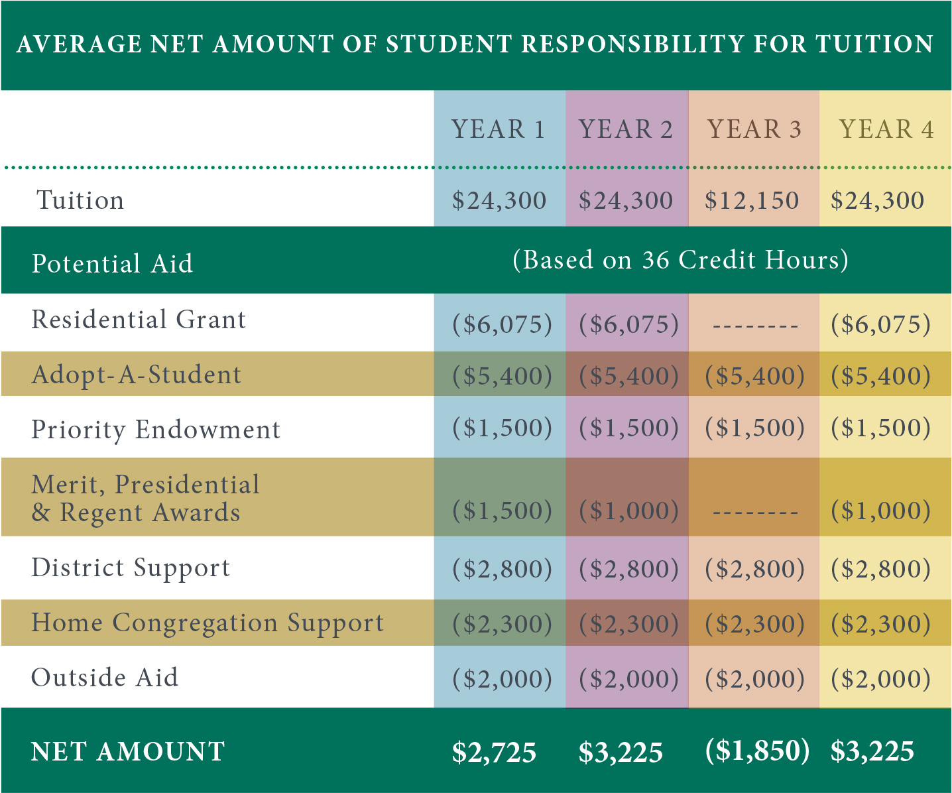Select the District Support row label
Screen dimensions: 952x793
[131, 568]
